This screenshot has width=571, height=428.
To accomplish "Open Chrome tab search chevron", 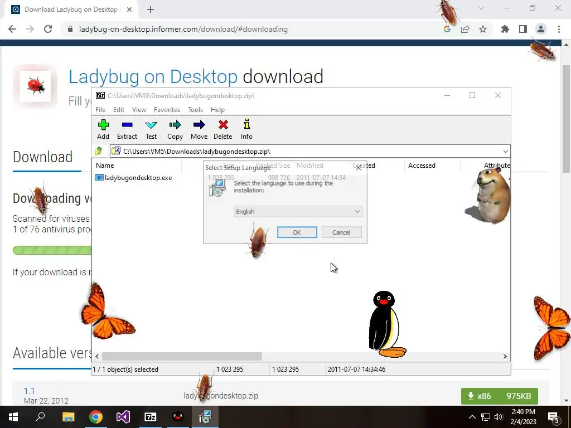I will (481, 8).
